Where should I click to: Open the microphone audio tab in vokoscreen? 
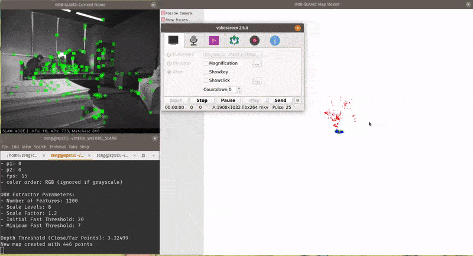pyautogui.click(x=193, y=40)
